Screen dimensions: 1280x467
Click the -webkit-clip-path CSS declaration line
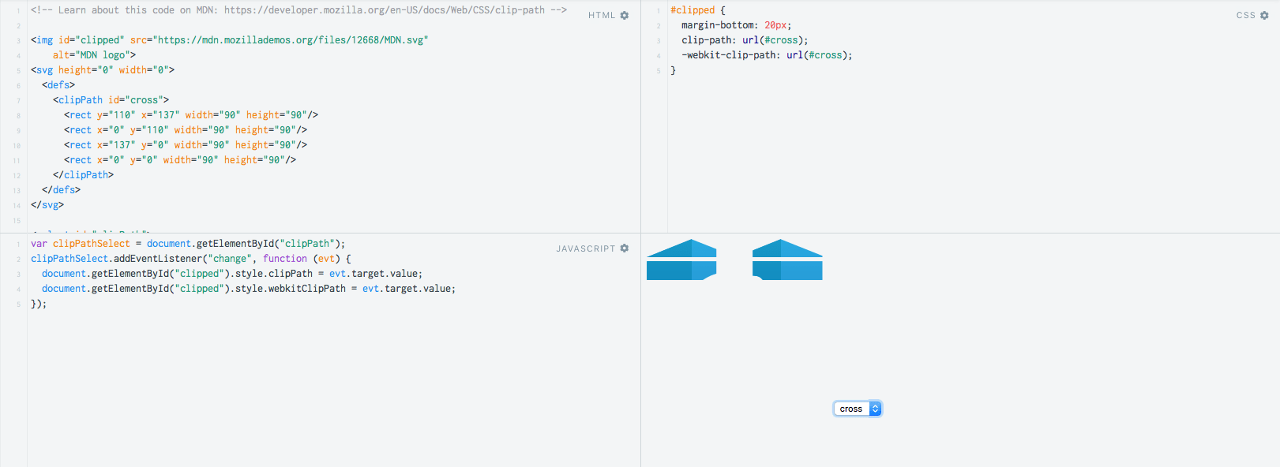(767, 55)
